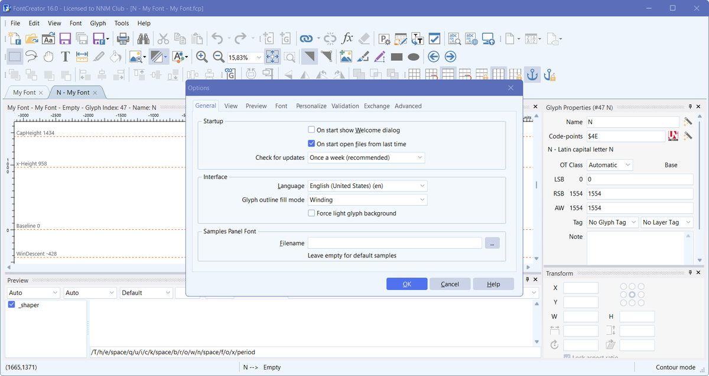
Task: Click the purple Save floppy icon
Action: [x=65, y=39]
